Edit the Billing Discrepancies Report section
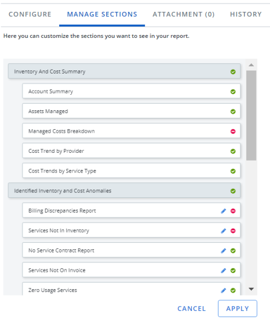 [x=223, y=211]
